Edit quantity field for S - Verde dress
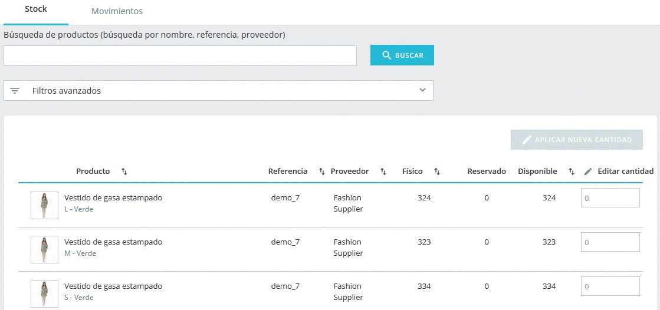This screenshot has width=660, height=310. [610, 286]
